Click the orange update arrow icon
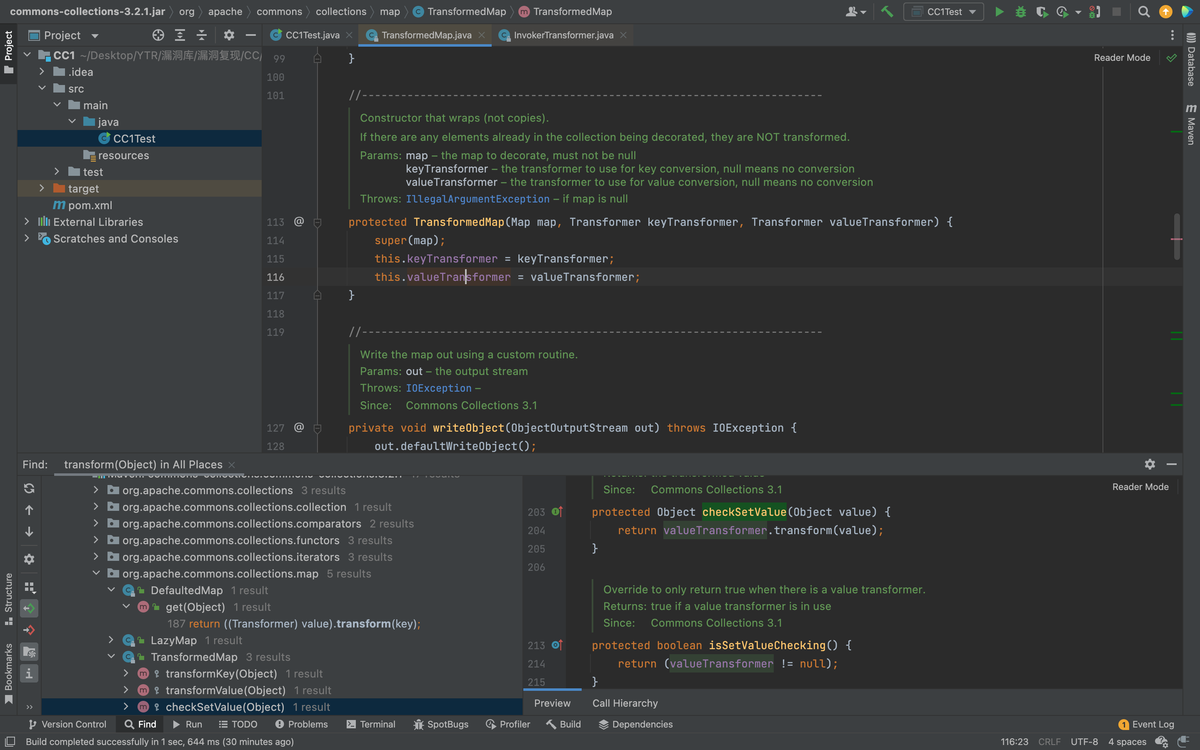The image size is (1200, 750). point(1166,11)
